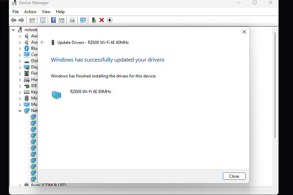Select the Human Interface Devices icon
Viewport: 293px width, 195px height.
[27, 80]
